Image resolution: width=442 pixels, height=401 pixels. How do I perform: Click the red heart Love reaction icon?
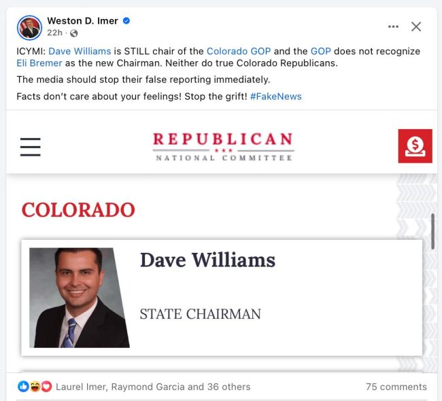pos(46,386)
